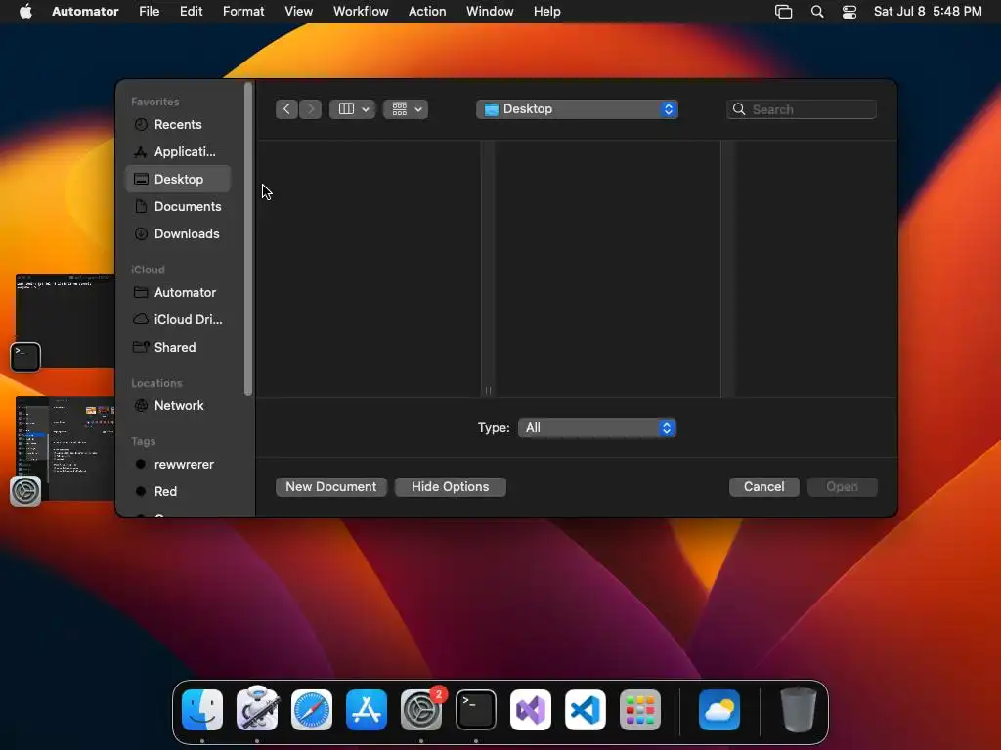
Task: Select Documents in the sidebar
Action: click(x=178, y=207)
